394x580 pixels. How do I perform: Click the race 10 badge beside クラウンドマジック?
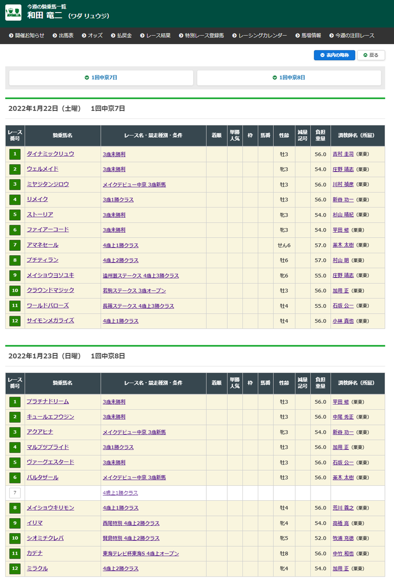(x=15, y=290)
